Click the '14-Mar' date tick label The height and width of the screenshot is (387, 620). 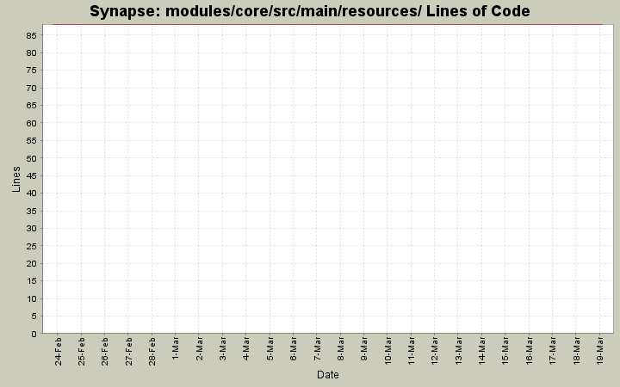[482, 351]
